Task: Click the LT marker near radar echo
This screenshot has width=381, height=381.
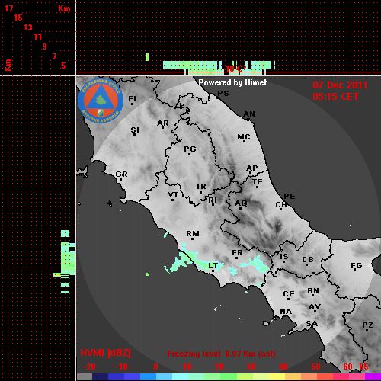Action: coord(213,271)
